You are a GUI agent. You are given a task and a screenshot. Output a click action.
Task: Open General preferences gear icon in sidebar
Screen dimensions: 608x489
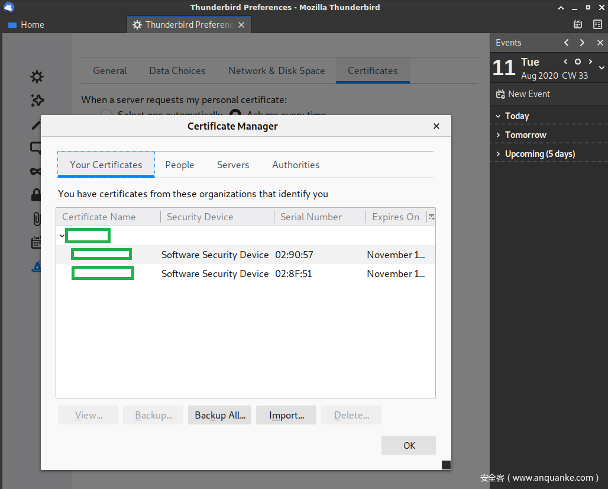[37, 76]
